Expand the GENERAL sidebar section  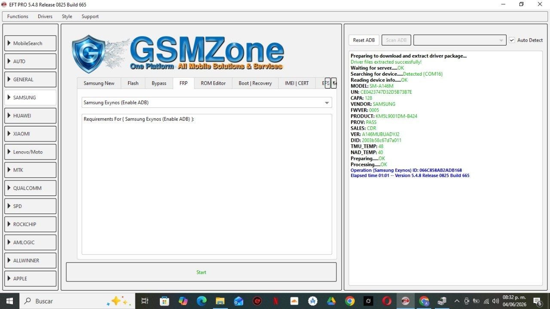coord(31,80)
